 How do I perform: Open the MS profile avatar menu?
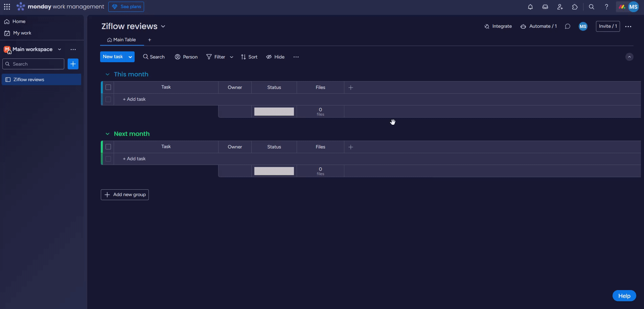[x=633, y=7]
